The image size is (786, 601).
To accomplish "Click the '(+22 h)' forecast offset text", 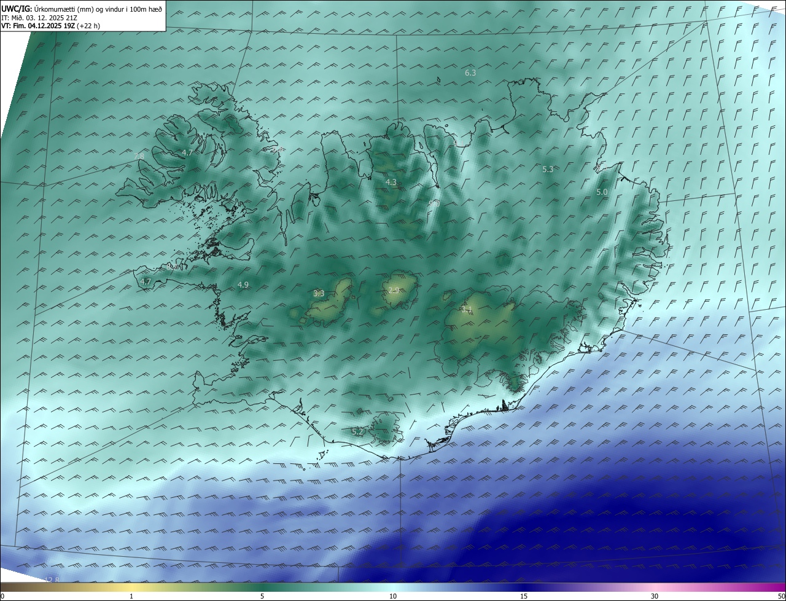I will [88, 25].
